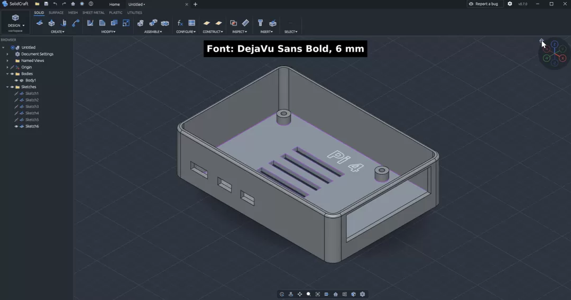Open the settings gear beside Report a bug

tap(510, 4)
